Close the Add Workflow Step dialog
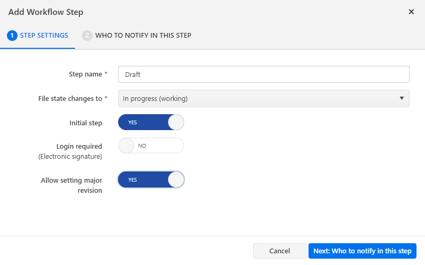The height and width of the screenshot is (265, 425). [411, 12]
